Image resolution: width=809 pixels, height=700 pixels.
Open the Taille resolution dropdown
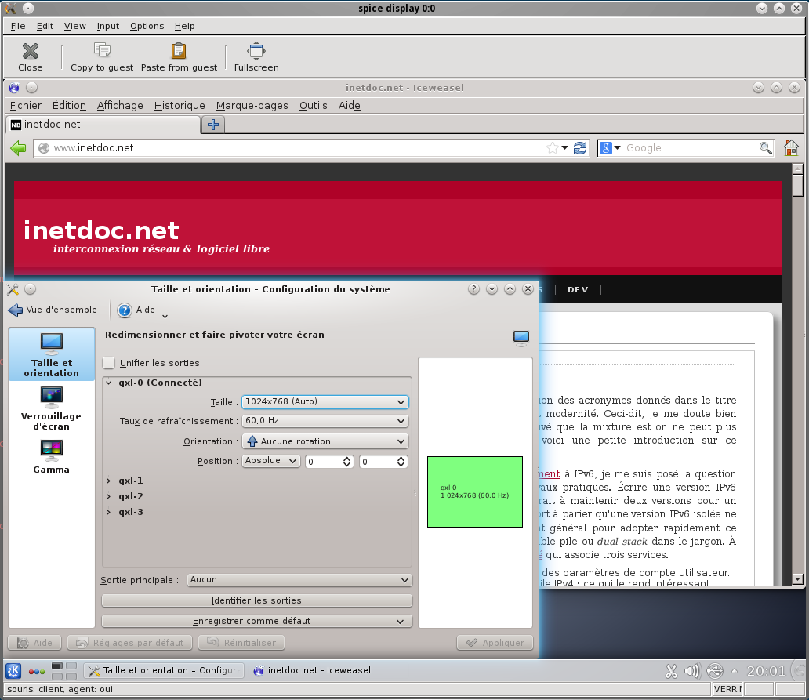click(x=325, y=401)
